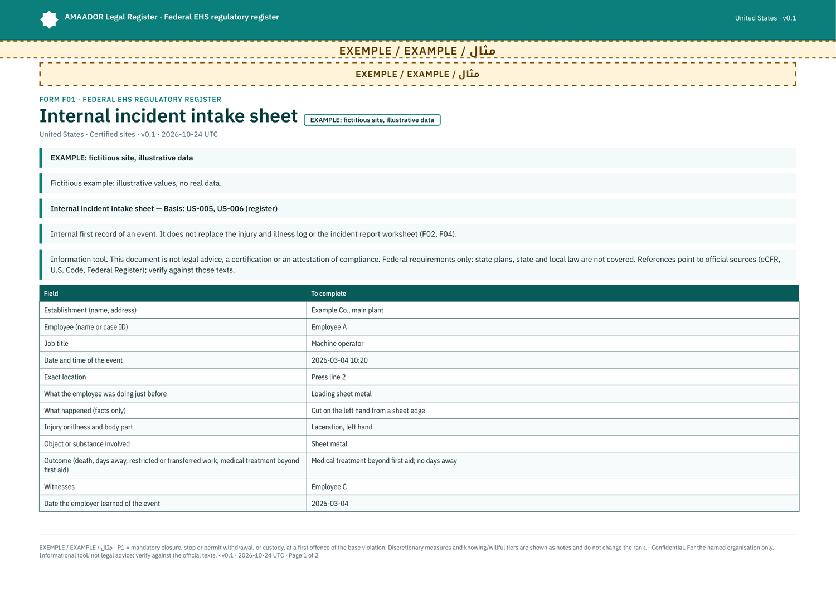This screenshot has height=591, width=836.
Task: Click the "Laceration, left hand" value
Action: point(342,427)
